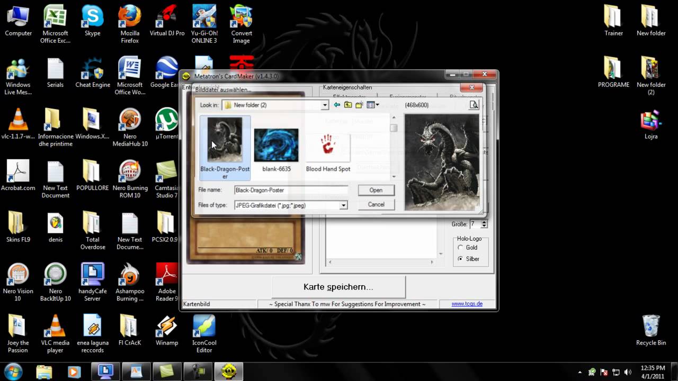This screenshot has height=381, width=678.
Task: Click the File name input field
Action: click(291, 190)
